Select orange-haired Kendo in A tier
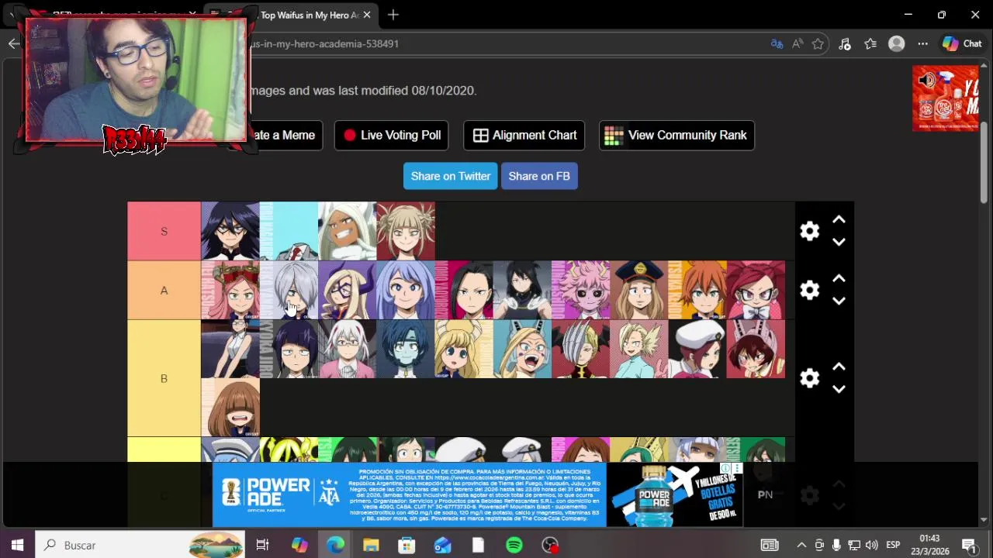The height and width of the screenshot is (558, 993). pos(697,290)
